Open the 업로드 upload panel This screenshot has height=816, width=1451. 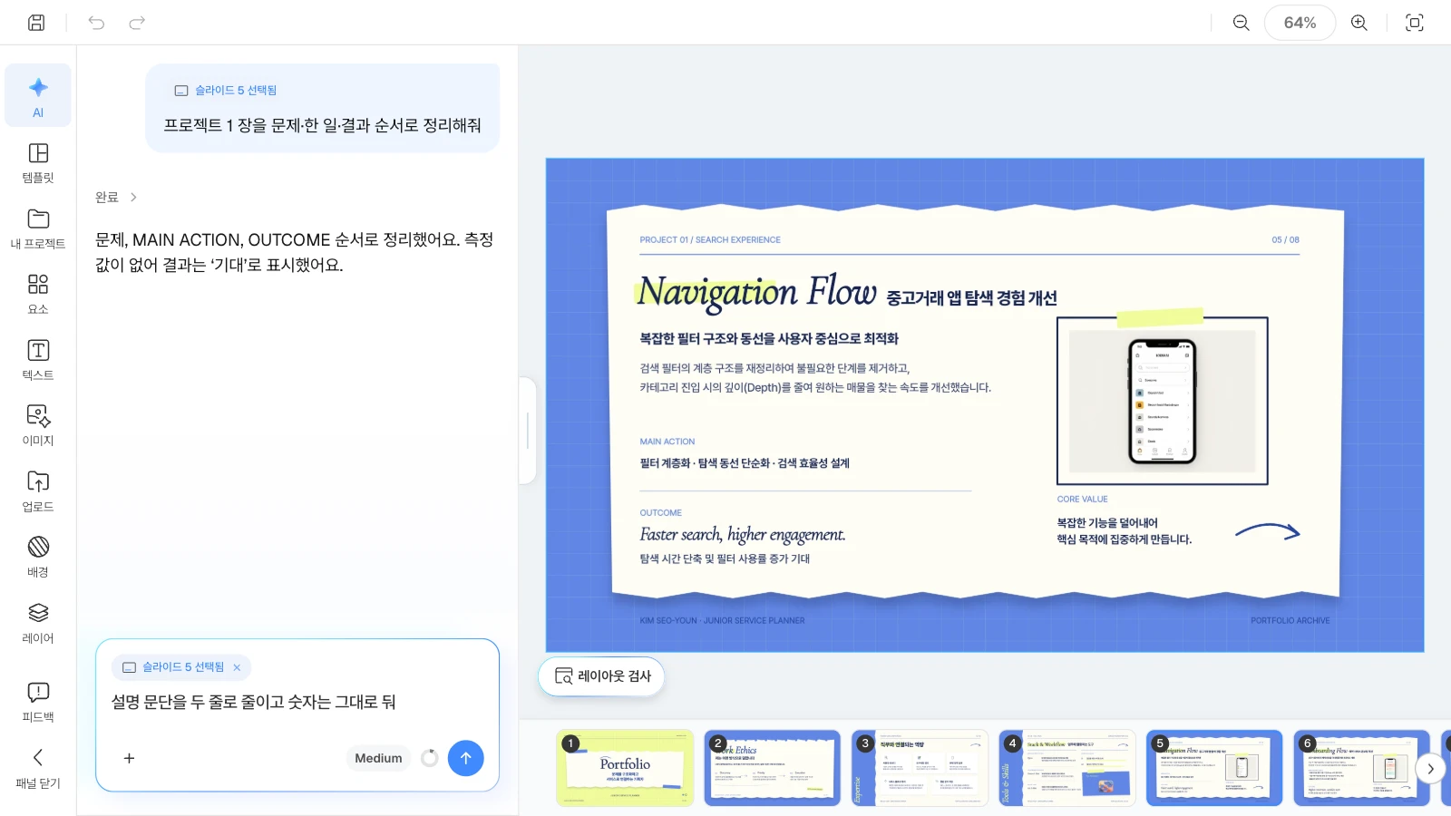38,492
